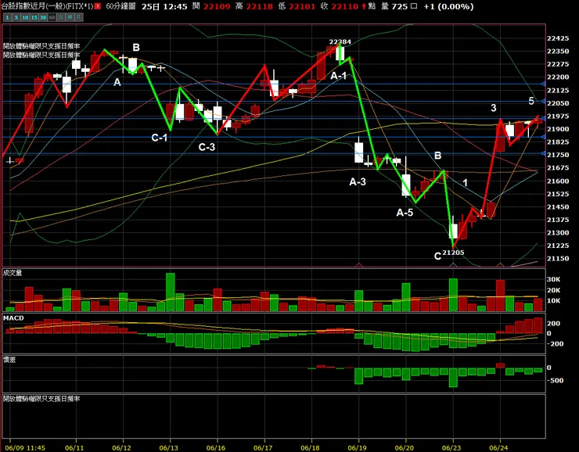579x452 pixels.
Task: Switch chart to 30-minute timeframe
Action: [43, 17]
